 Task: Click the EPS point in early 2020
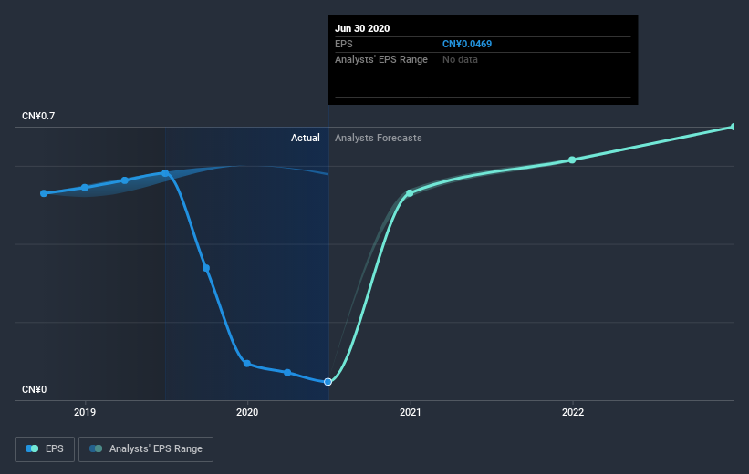(x=287, y=372)
